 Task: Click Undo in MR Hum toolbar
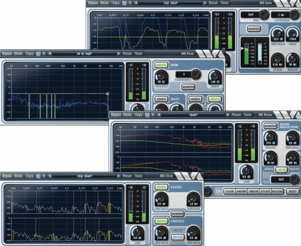coord(18,54)
